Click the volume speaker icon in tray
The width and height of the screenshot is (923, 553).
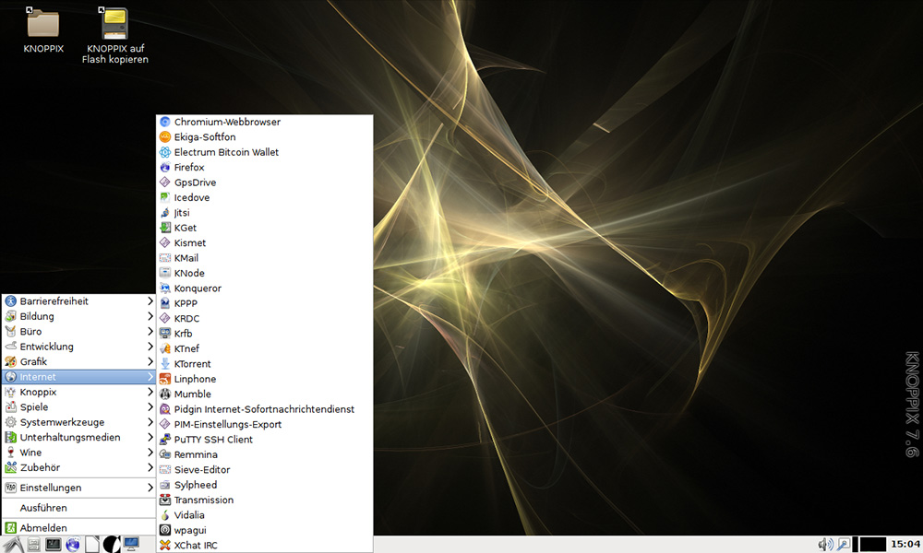(825, 545)
